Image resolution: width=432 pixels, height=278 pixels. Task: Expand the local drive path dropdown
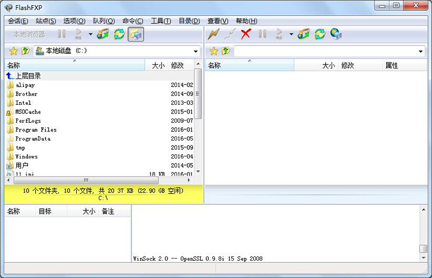[x=195, y=51]
